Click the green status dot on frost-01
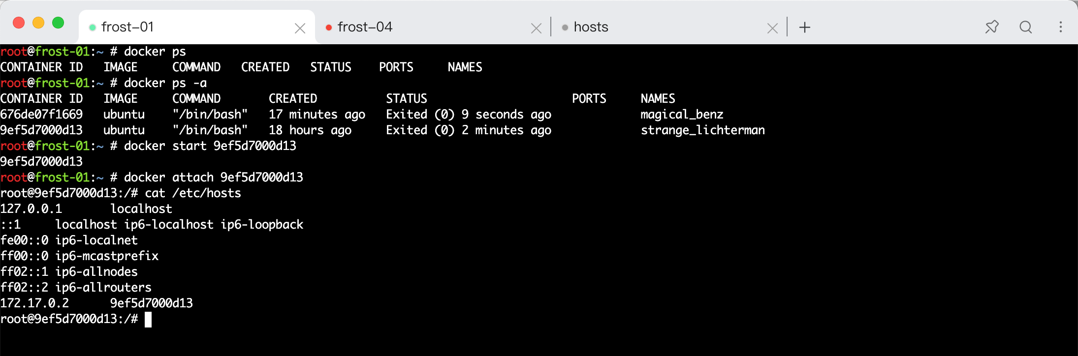This screenshot has width=1078, height=356. [x=92, y=28]
